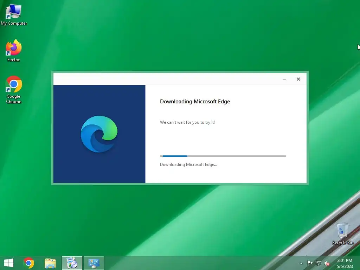Minimize the Edge installer window
The height and width of the screenshot is (270, 360).
[x=284, y=79]
